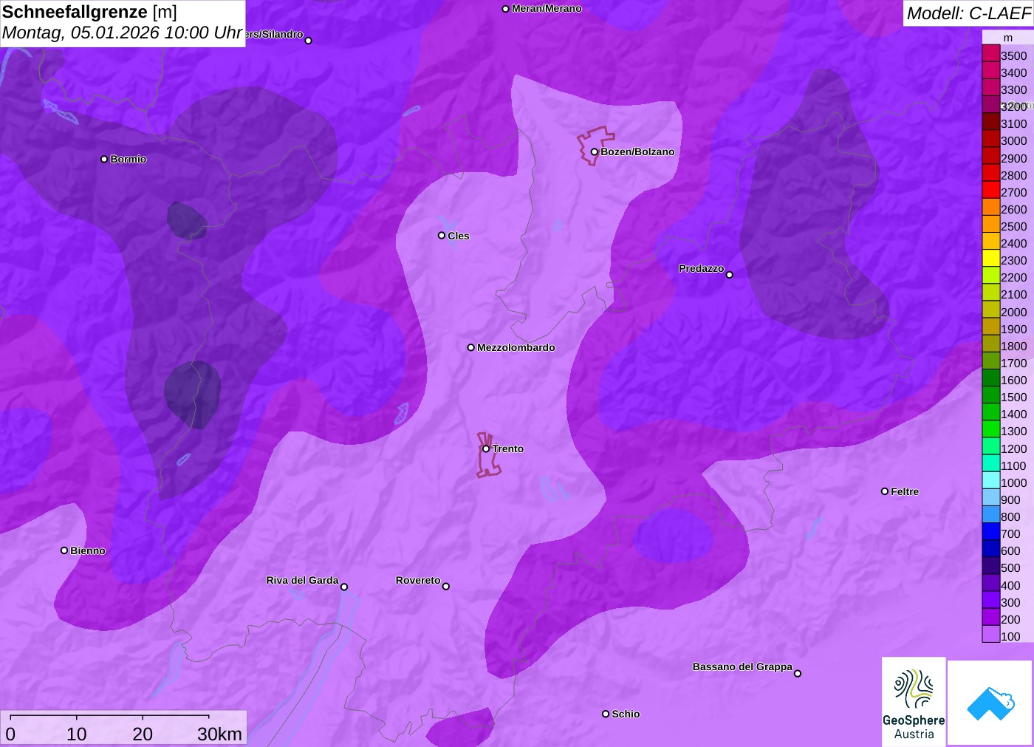
Task: Click the Rovereto label text
Action: [418, 580]
